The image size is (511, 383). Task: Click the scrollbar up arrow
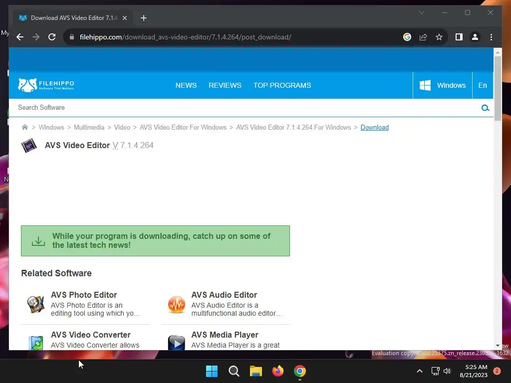coord(498,52)
